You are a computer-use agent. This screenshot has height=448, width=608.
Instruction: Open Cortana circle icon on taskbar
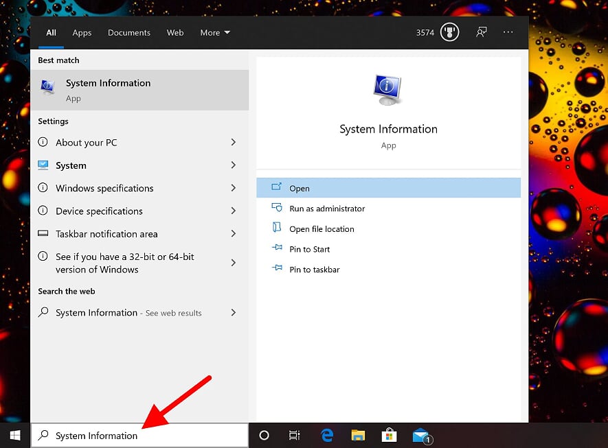264,436
